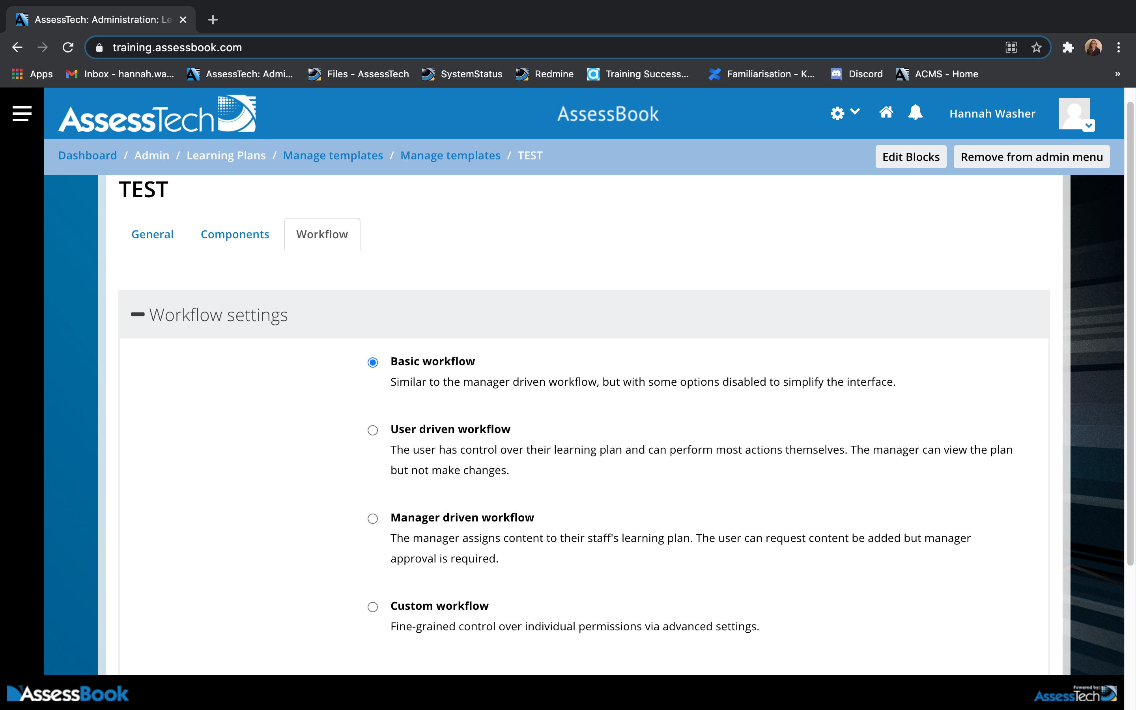1136x710 pixels.
Task: Choose the Manager driven workflow radio
Action: (372, 518)
